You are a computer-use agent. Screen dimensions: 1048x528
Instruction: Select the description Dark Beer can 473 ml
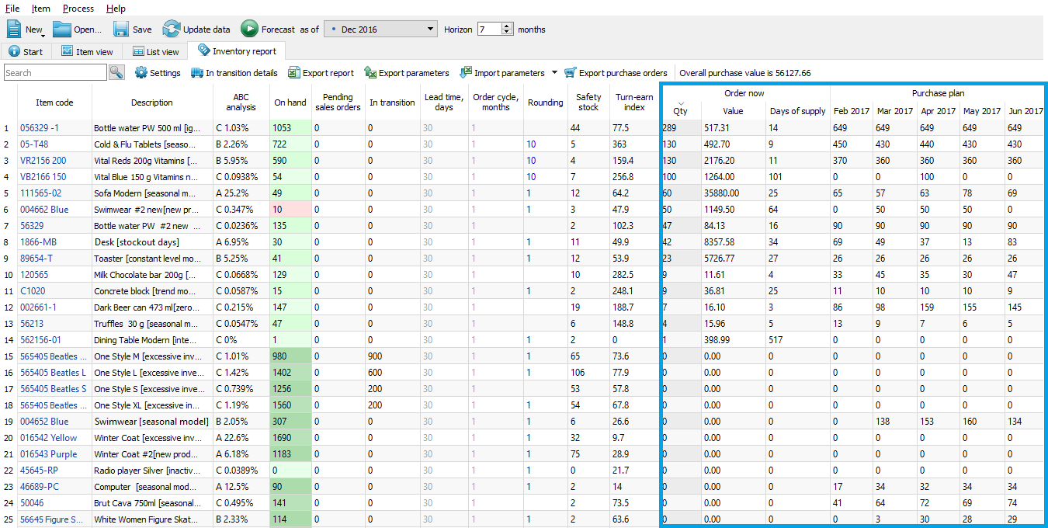coord(152,307)
